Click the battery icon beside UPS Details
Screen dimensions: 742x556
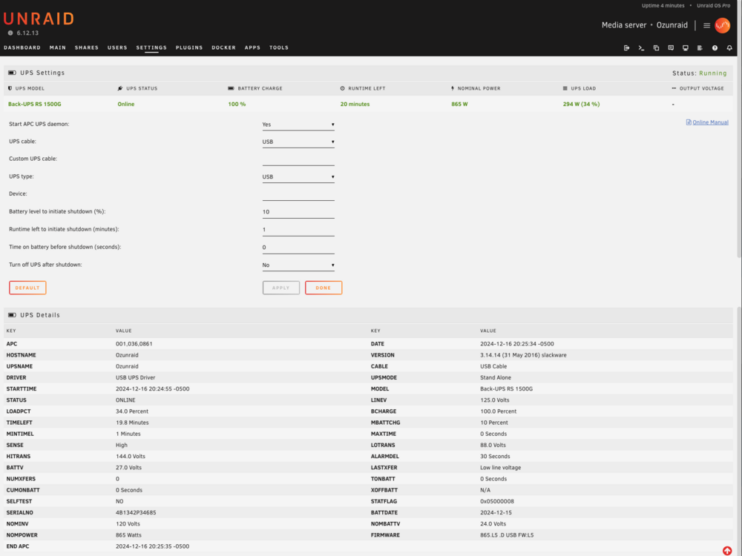click(13, 315)
